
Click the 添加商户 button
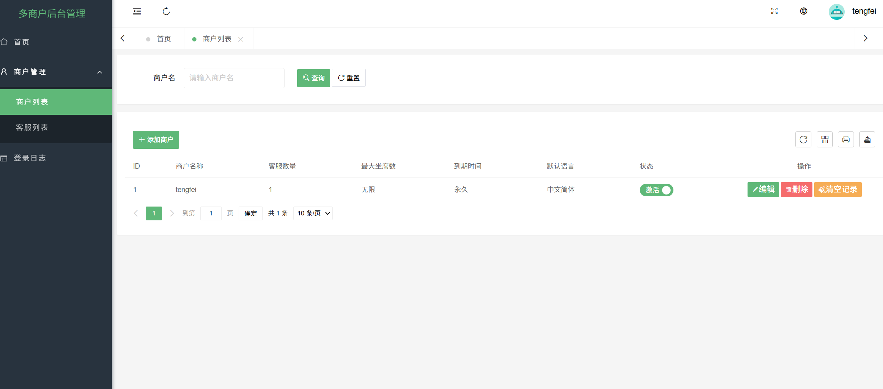(x=156, y=140)
